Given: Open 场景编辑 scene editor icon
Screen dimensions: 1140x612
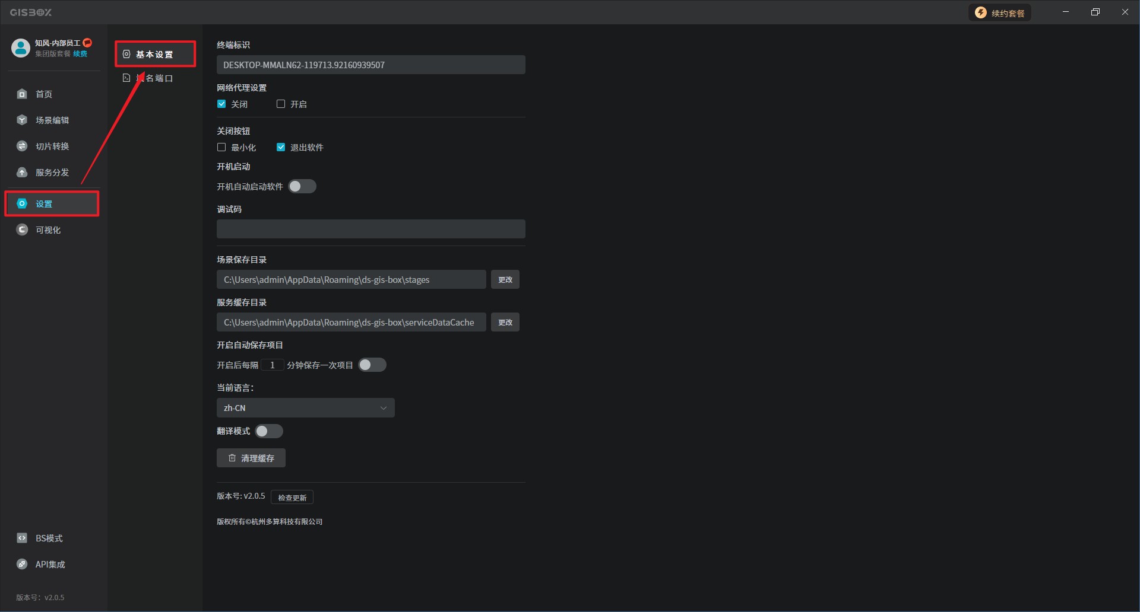Looking at the screenshot, I should (x=22, y=120).
